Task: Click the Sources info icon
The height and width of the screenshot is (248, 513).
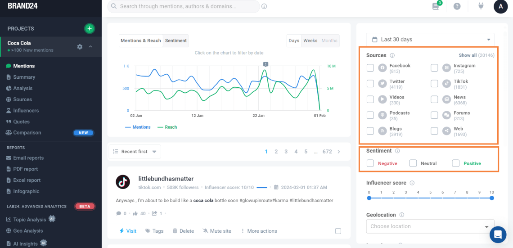Action: click(x=392, y=55)
